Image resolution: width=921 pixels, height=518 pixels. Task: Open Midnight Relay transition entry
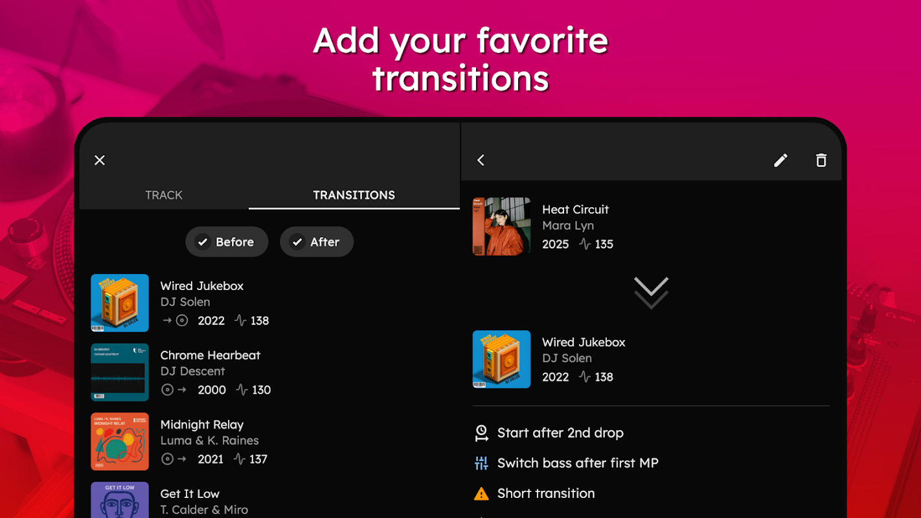(x=269, y=442)
